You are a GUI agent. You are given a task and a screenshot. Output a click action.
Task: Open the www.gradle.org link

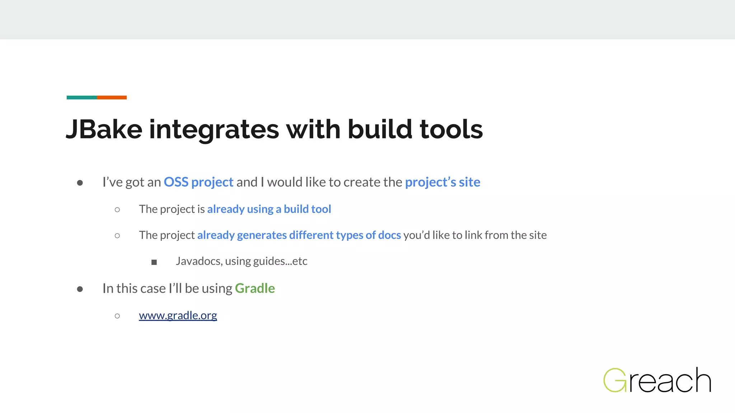(178, 315)
